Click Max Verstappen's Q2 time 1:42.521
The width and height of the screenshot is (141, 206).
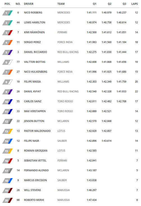point(106,111)
